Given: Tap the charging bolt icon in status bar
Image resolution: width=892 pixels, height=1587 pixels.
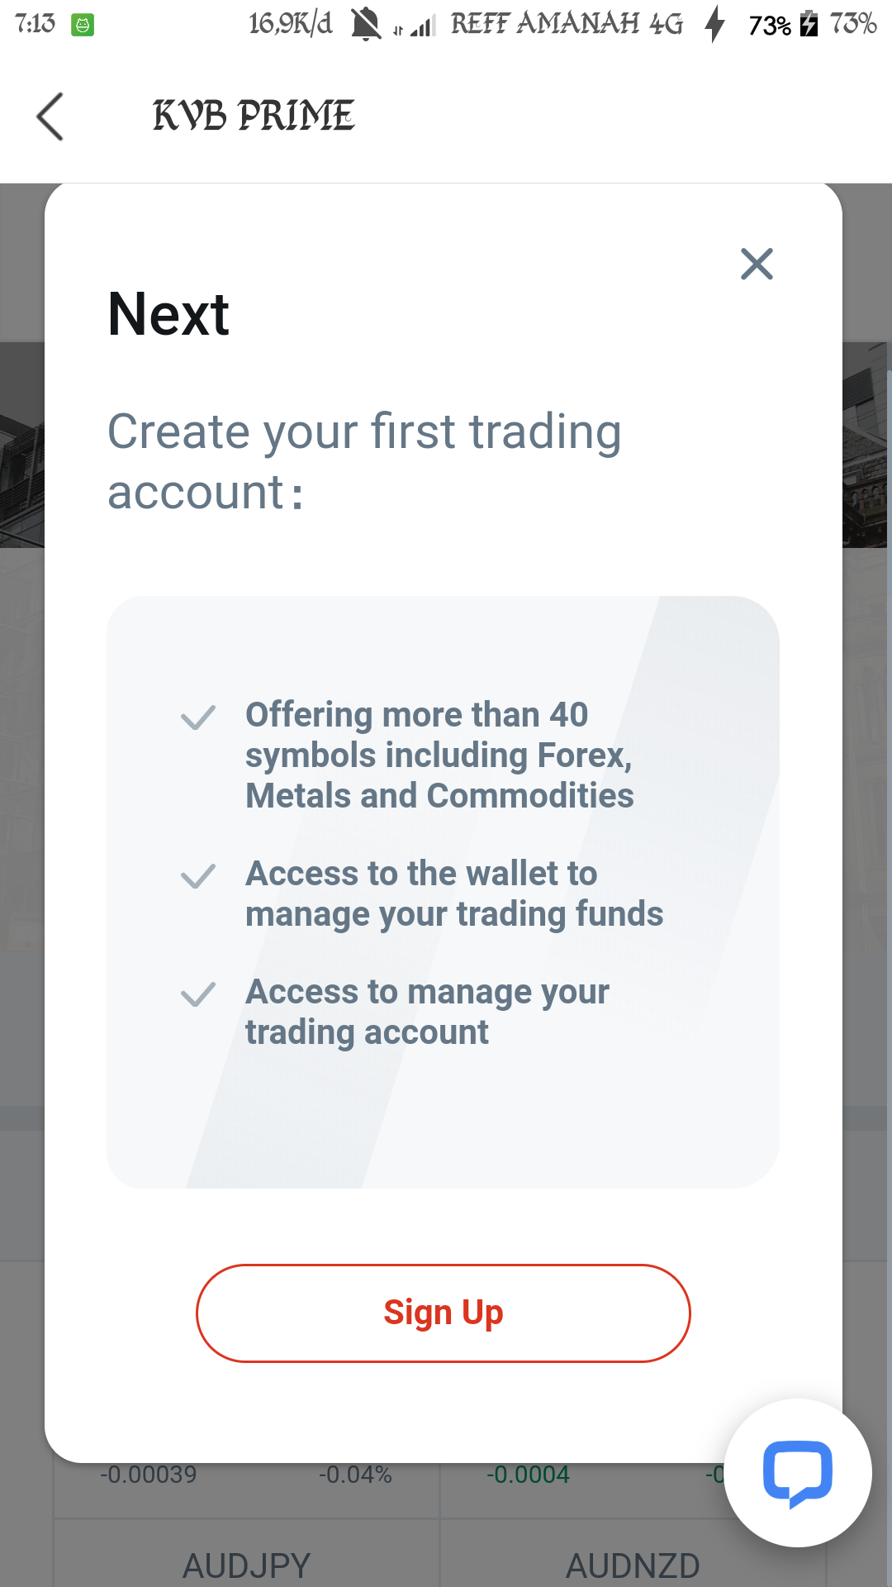Looking at the screenshot, I should [x=715, y=23].
